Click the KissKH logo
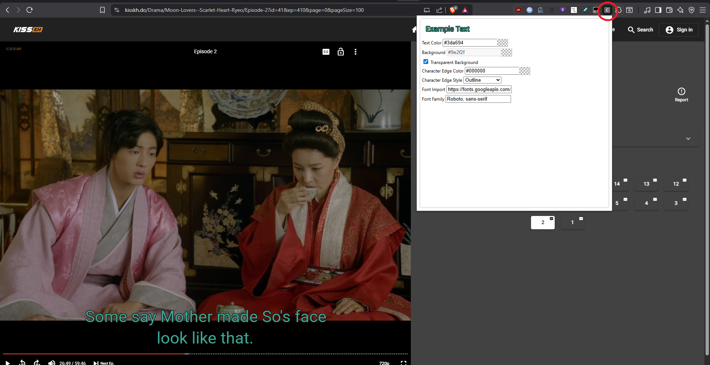The height and width of the screenshot is (365, 710). [28, 30]
